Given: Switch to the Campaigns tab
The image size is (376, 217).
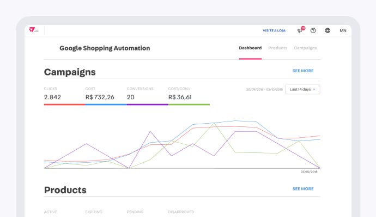Looking at the screenshot, I should (x=305, y=48).
